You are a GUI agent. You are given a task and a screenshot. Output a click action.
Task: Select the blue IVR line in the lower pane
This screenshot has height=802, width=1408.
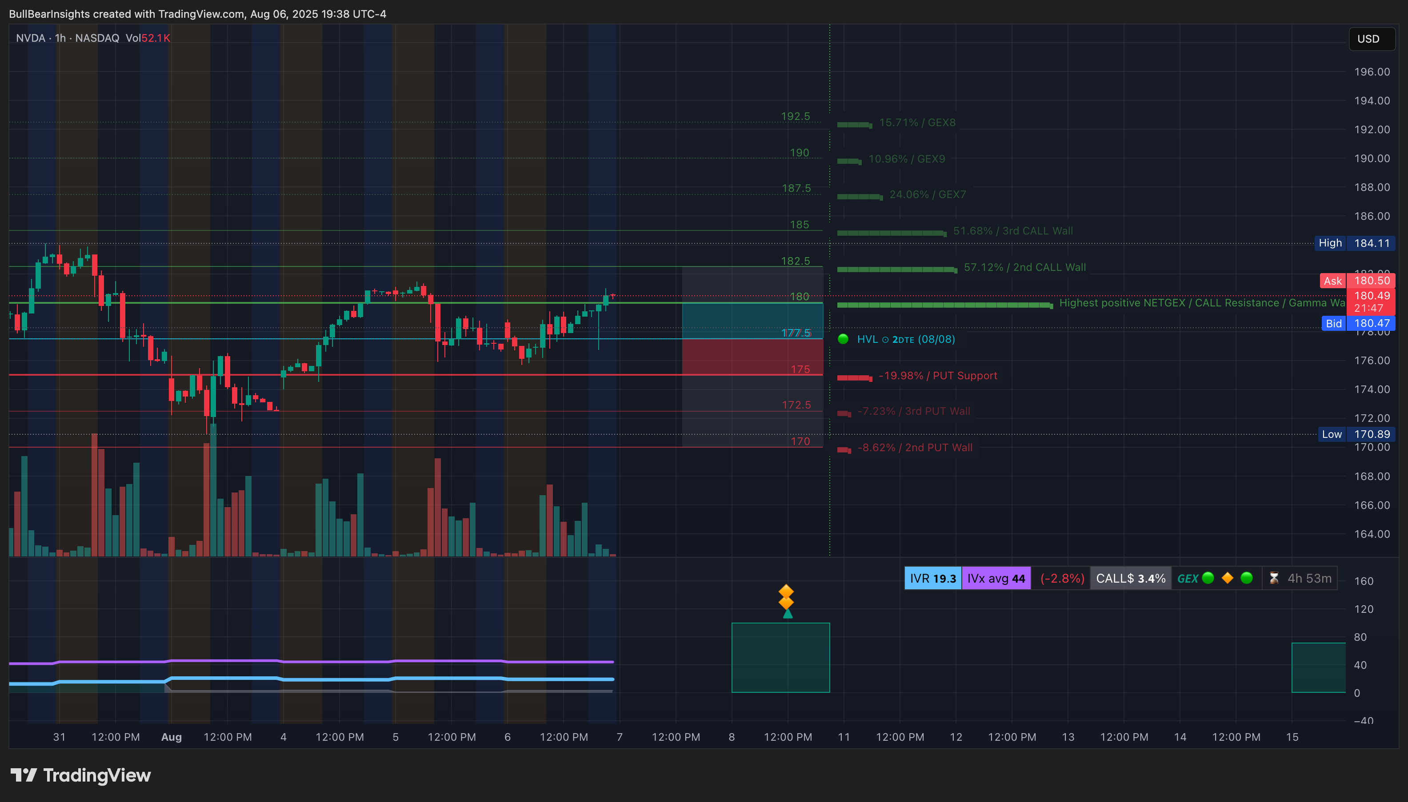tap(312, 679)
